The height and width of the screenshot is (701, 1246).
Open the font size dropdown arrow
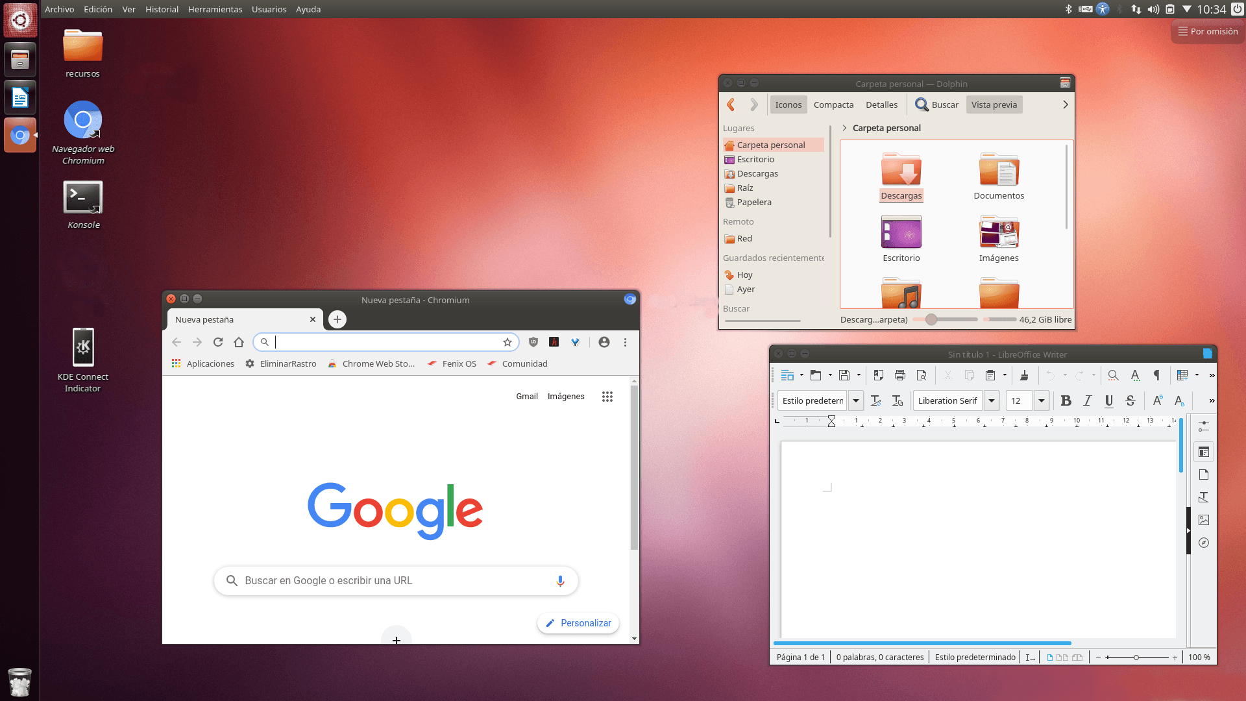[1041, 401]
